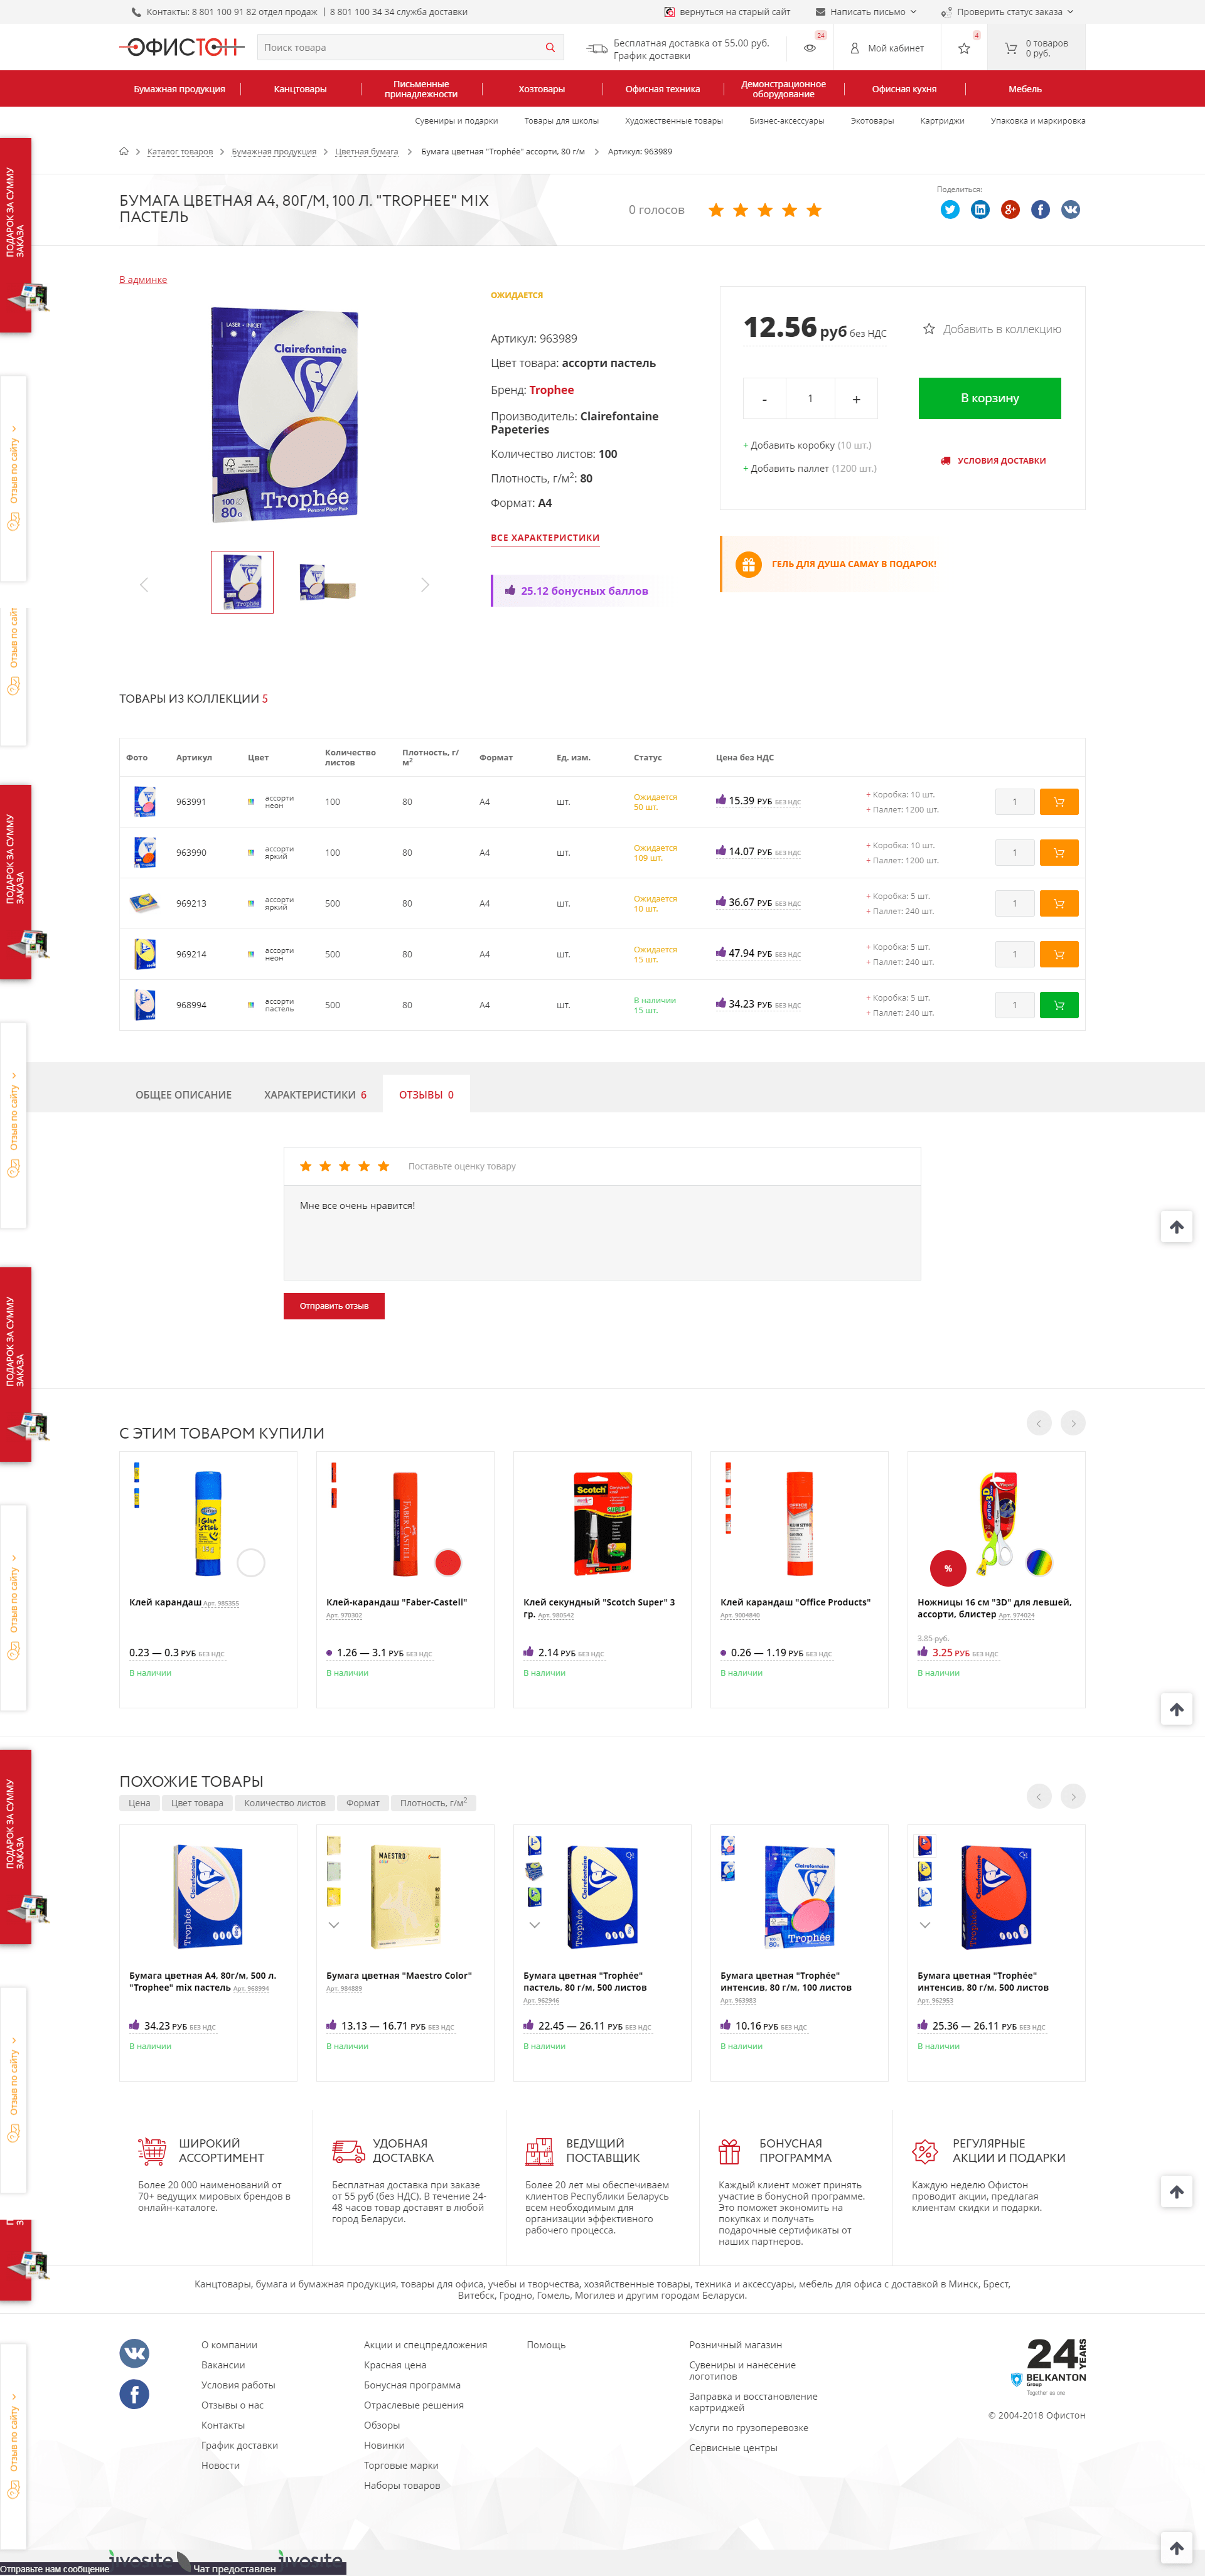The image size is (1205, 2576).
Task: Click the Belkanton 24 years logo
Action: click(1048, 2367)
